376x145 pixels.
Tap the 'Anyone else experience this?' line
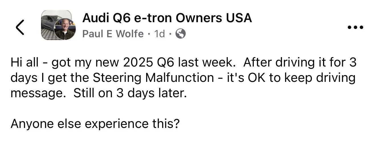(95, 125)
